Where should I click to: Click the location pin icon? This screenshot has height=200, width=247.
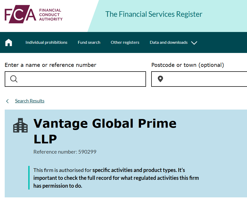160,79
